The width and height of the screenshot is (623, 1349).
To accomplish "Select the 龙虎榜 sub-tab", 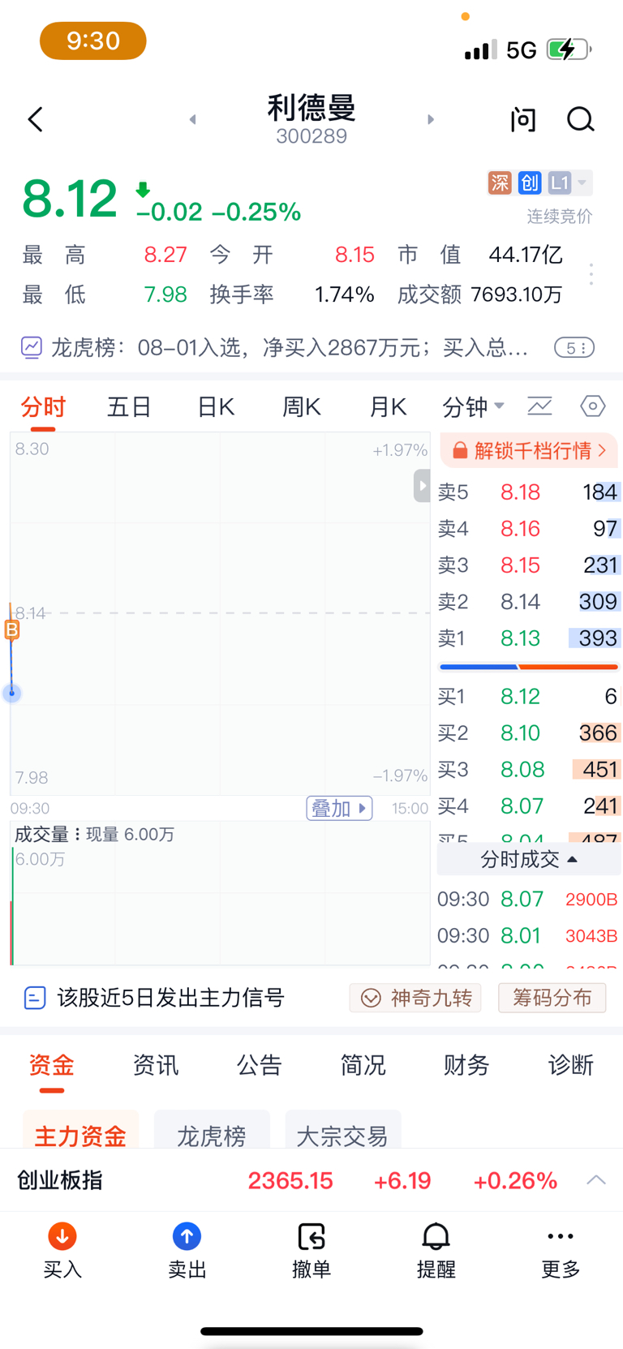I will coord(212,1130).
